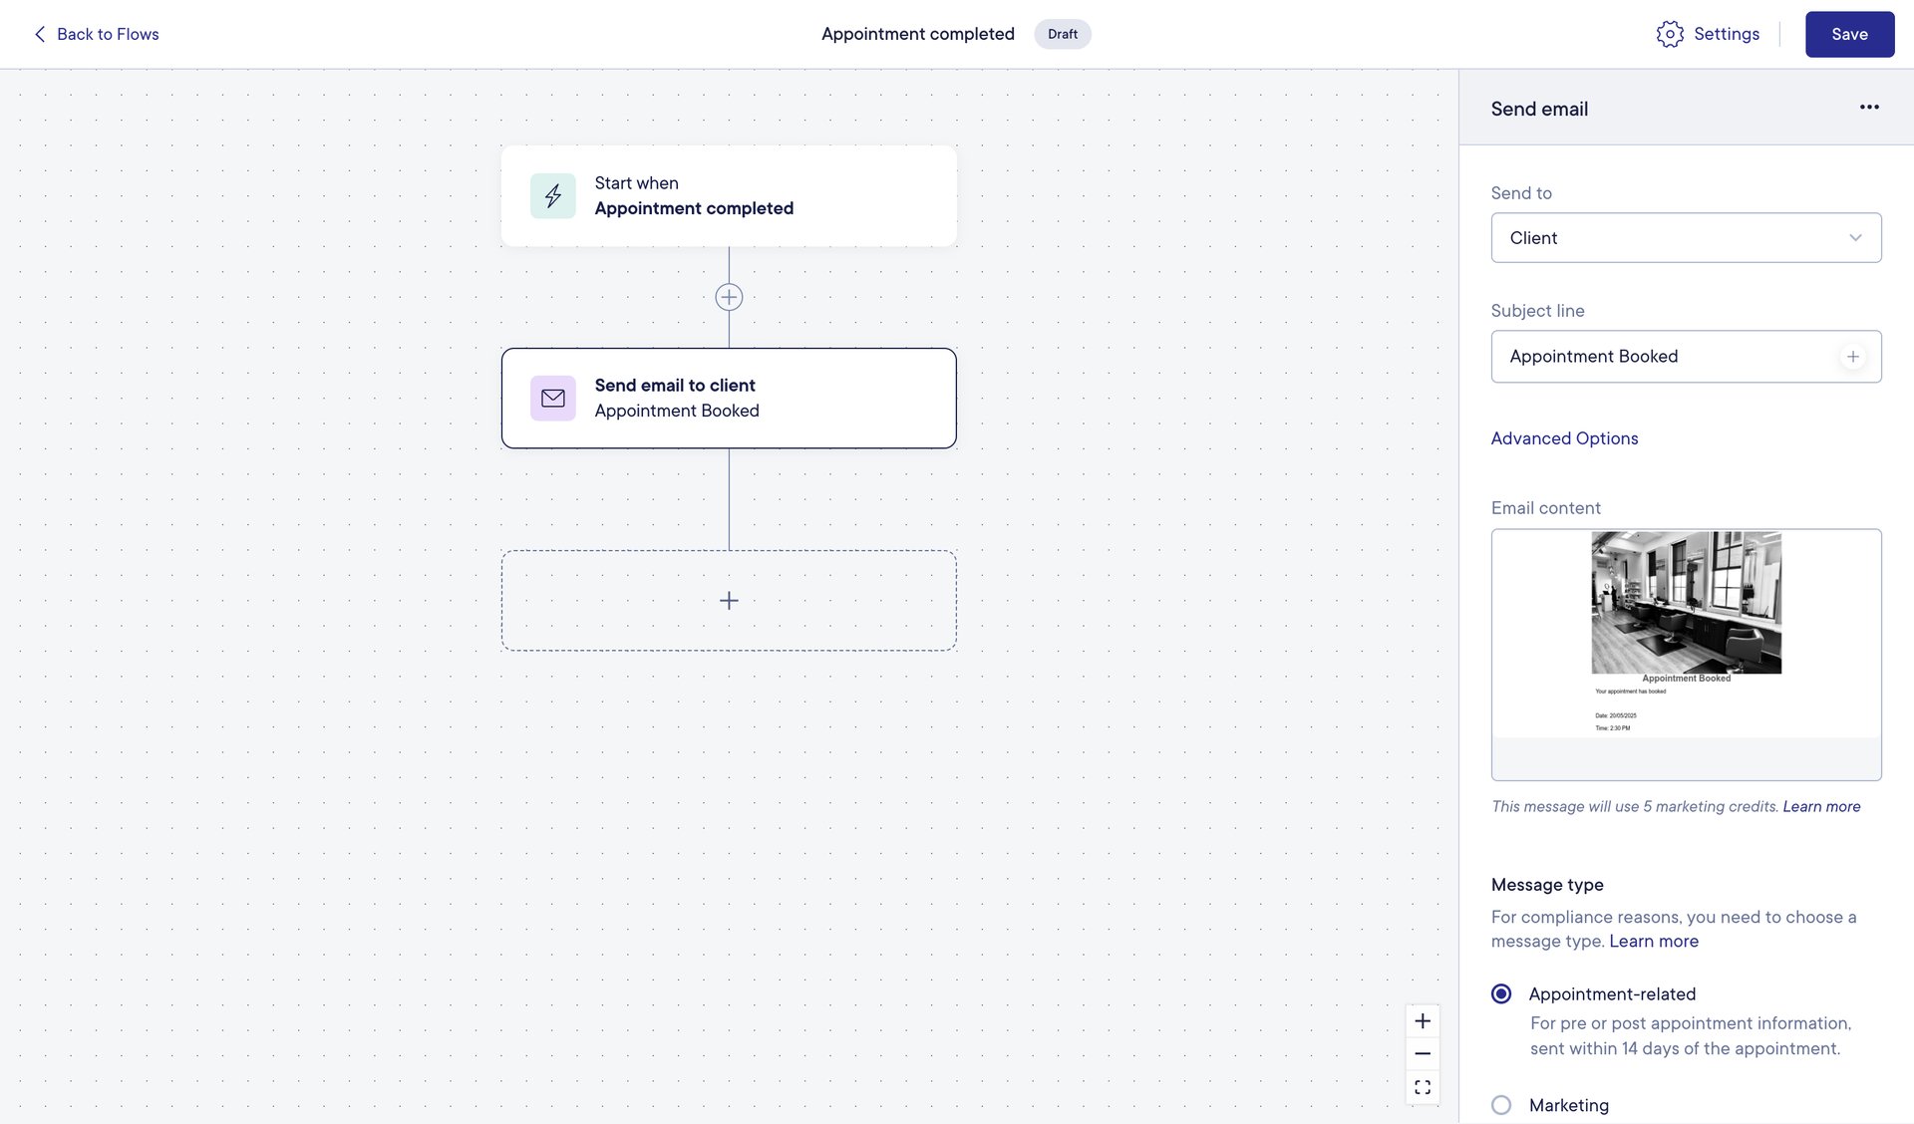This screenshot has height=1124, width=1914.
Task: Click the Draft status badge
Action: [1063, 34]
